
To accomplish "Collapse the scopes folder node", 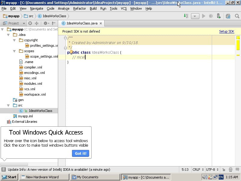I will click(x=14, y=51).
